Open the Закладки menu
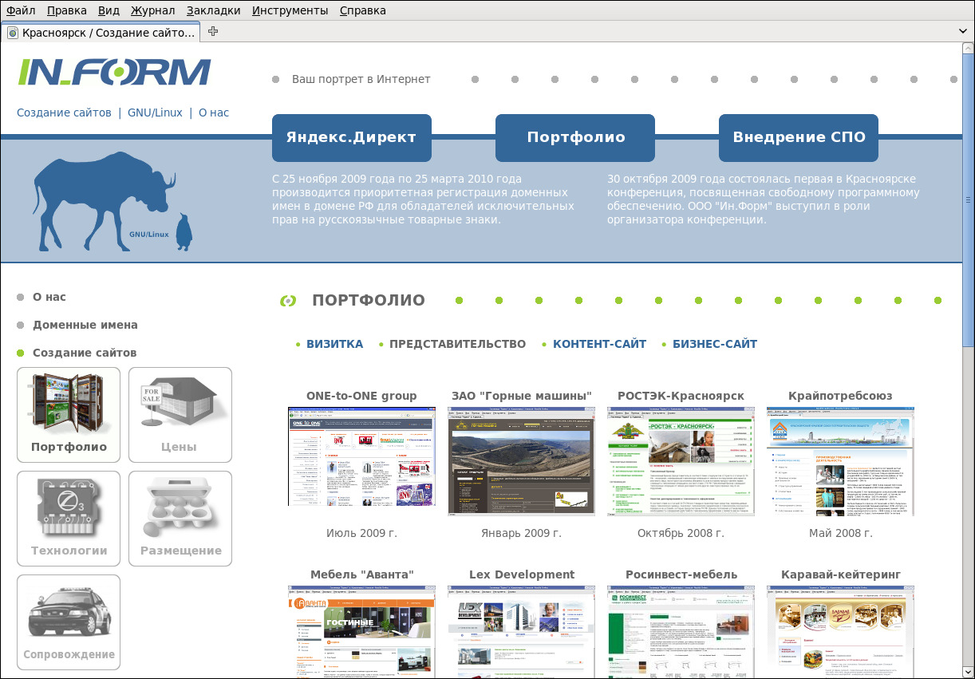Screen dimensions: 975x679 [x=213, y=10]
